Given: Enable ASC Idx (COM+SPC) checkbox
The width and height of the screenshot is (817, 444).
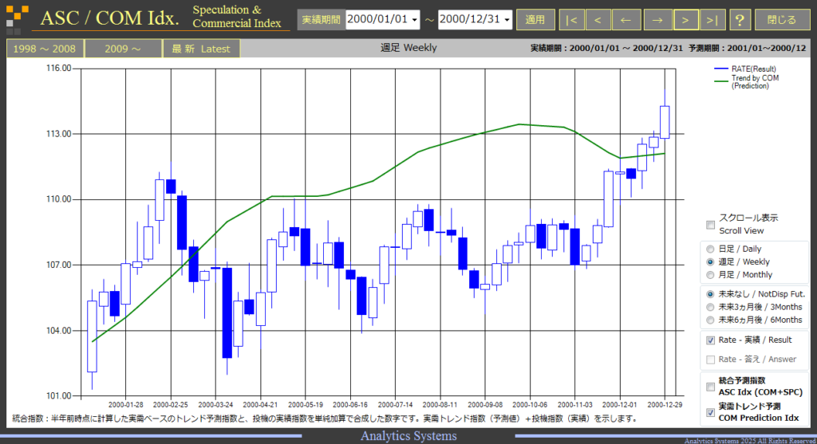Looking at the screenshot, I should point(710,387).
